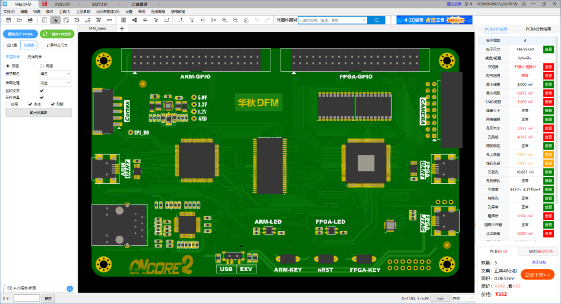This screenshot has width=561, height=304.
Task: Click the 输出仿真图 export button
Action: 38,112
